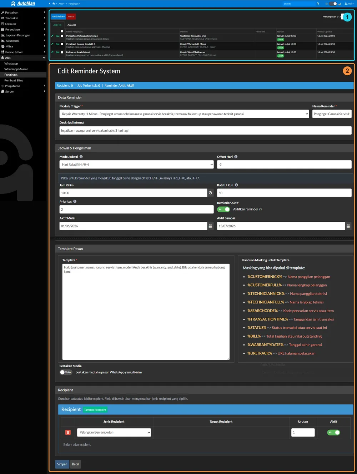
Task: Click info icon beside Offset Hari
Action: [236, 157]
